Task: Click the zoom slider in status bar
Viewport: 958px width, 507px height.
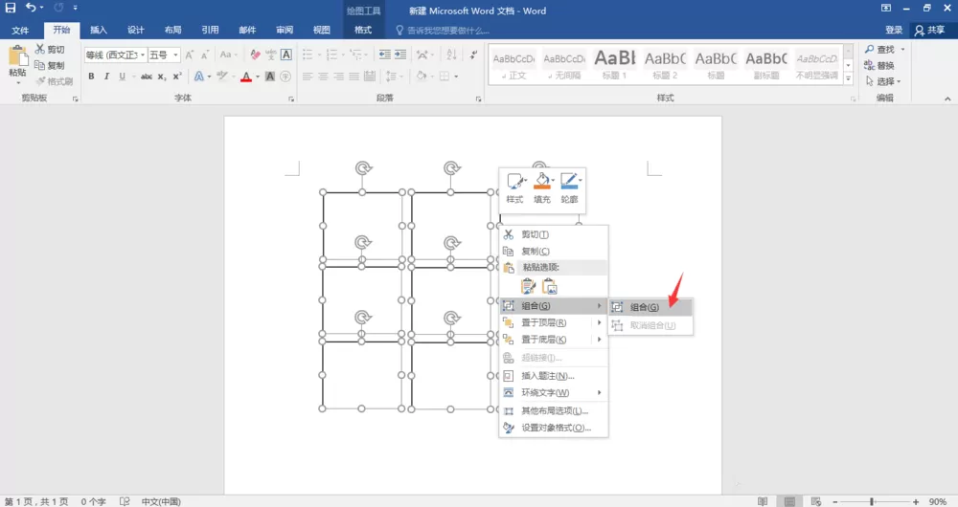Action: click(872, 501)
